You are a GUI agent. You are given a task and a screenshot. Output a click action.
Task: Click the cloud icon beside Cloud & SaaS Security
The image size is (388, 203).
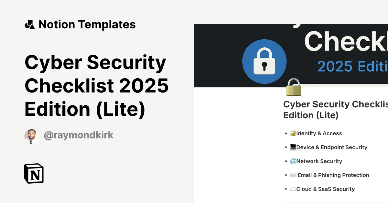(293, 189)
